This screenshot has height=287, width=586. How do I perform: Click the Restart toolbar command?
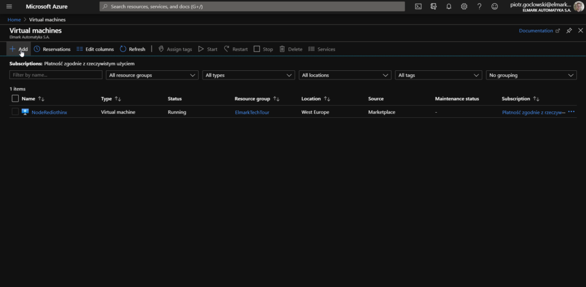(x=236, y=49)
